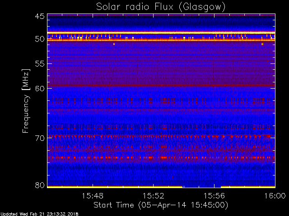Screen dimensions: 289x216
Task: Click the 16:00 time tick label
Action: [275, 196]
